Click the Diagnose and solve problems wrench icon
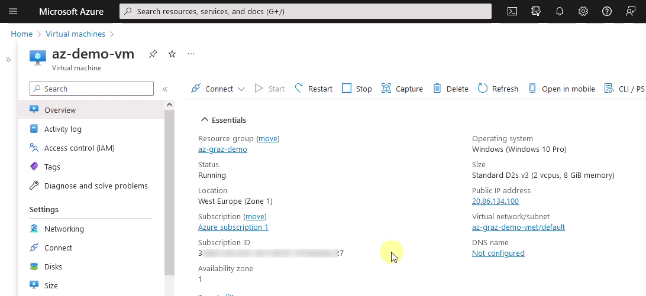The image size is (646, 296). [34, 186]
